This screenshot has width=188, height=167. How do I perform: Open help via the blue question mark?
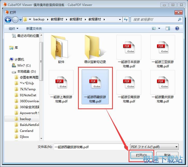tap(177, 28)
